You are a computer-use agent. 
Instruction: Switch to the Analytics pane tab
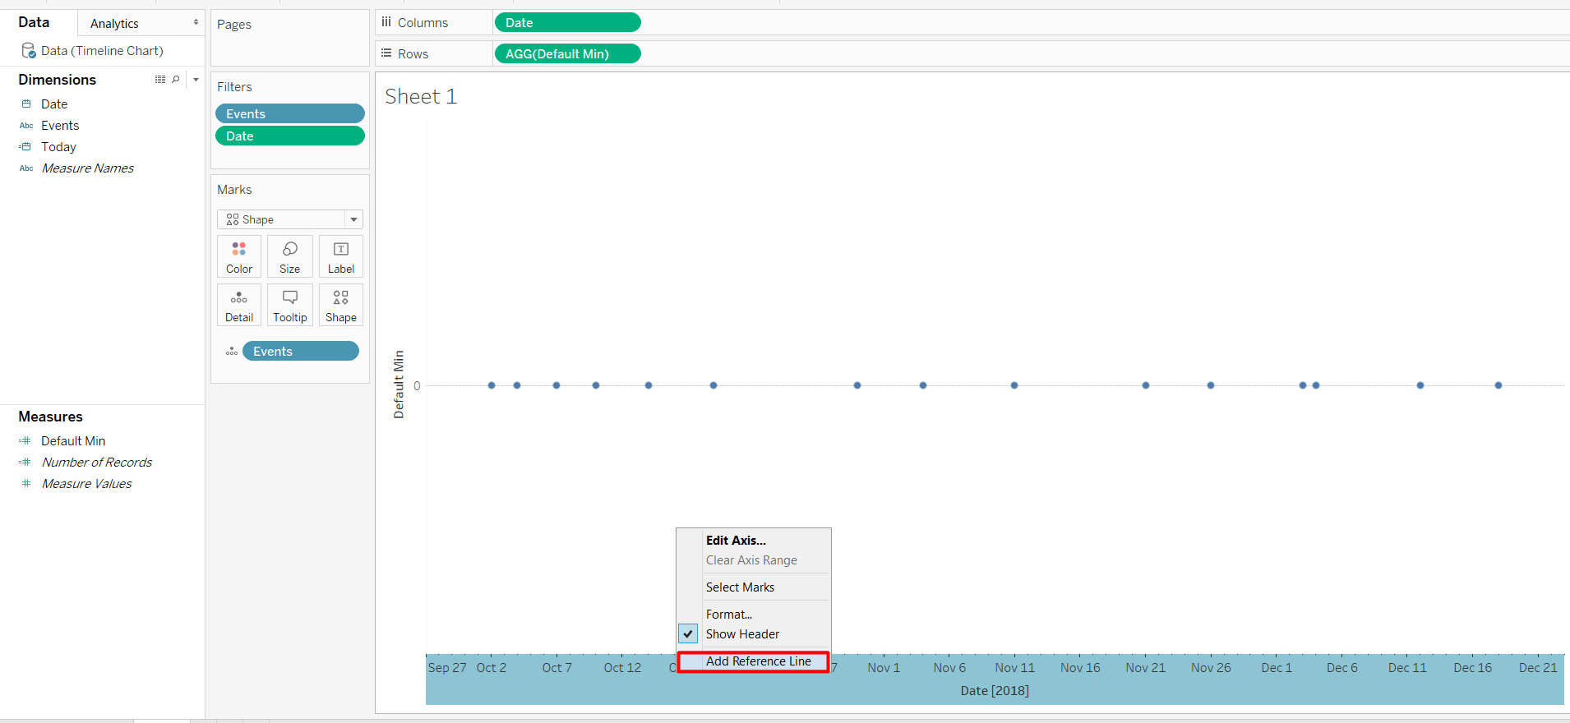pyautogui.click(x=114, y=24)
